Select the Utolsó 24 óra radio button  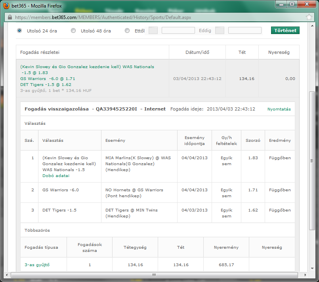click(19, 31)
